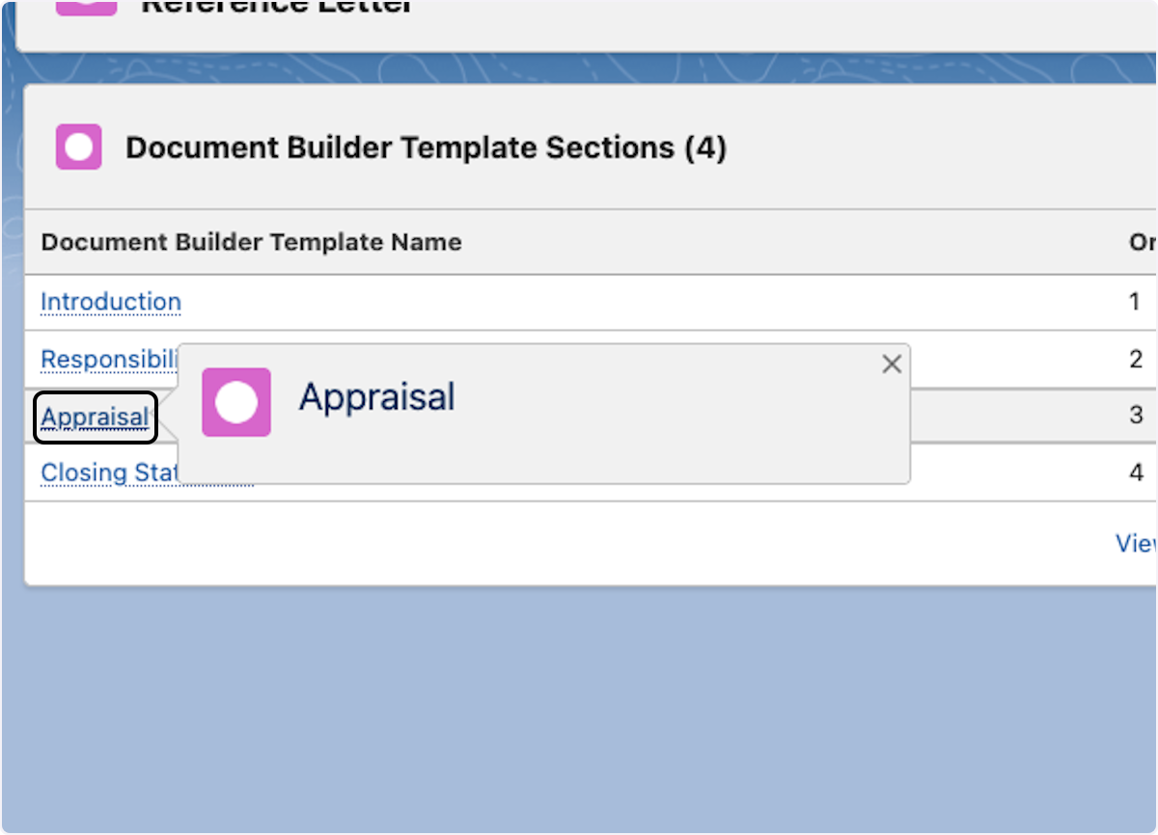Click order value 1 in the Introduction row
This screenshot has width=1158, height=835.
coord(1135,302)
